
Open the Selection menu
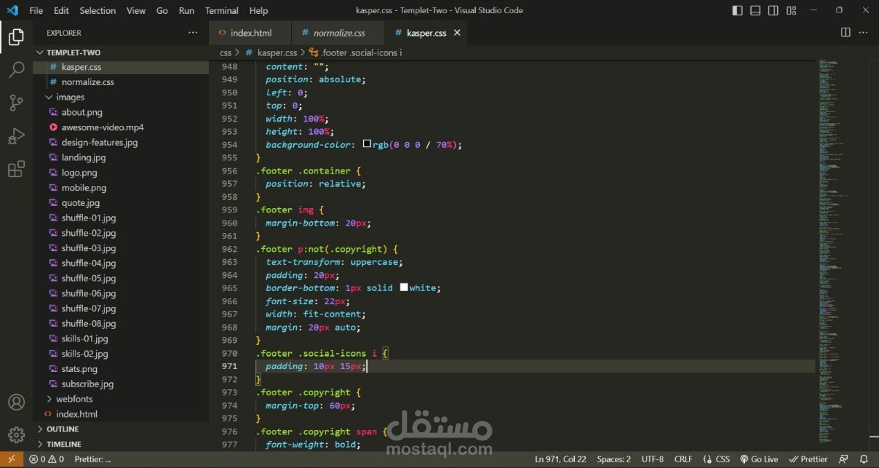[98, 10]
